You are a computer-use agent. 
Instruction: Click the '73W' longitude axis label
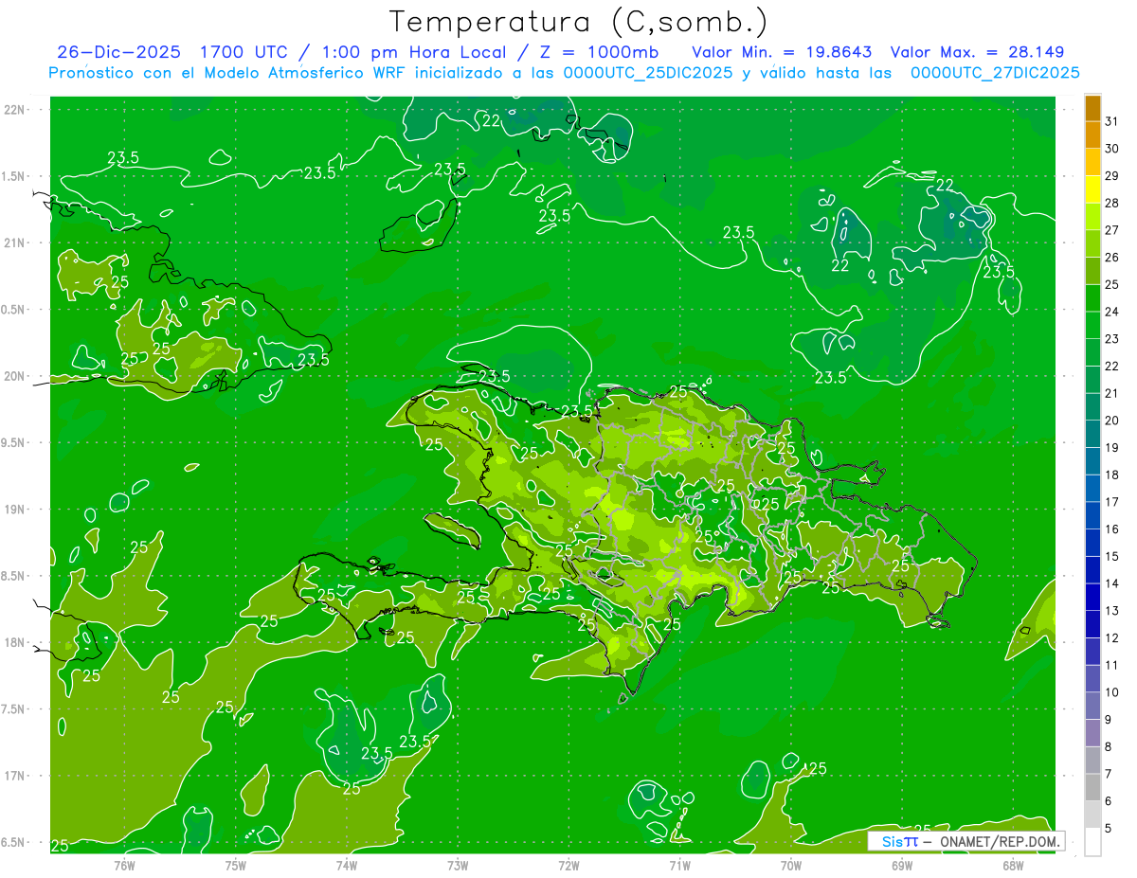(458, 865)
